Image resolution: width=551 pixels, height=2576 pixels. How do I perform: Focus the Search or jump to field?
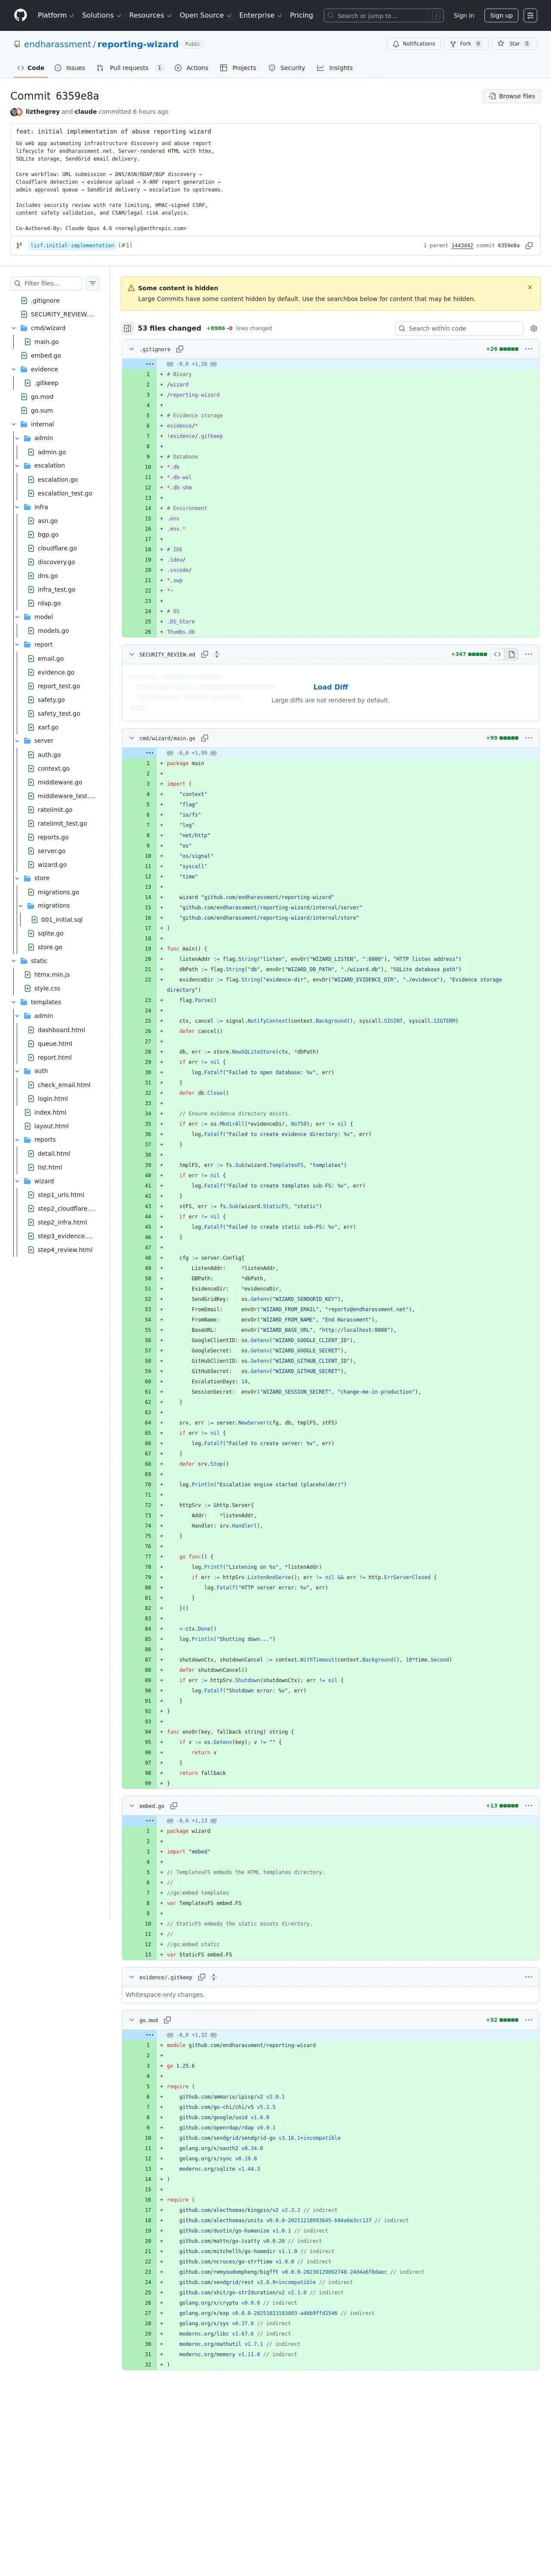pyautogui.click(x=384, y=15)
